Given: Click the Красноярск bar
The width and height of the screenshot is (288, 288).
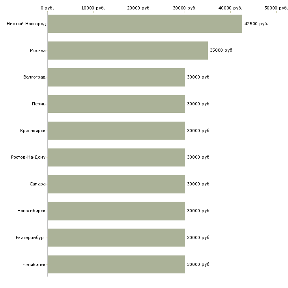Looking at the screenshot, I should [x=116, y=131].
